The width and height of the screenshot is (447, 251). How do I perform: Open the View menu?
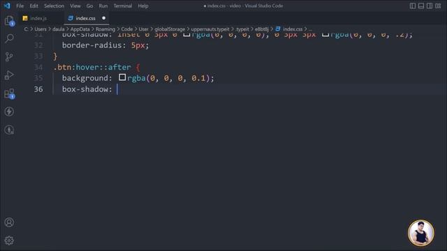[x=75, y=6]
